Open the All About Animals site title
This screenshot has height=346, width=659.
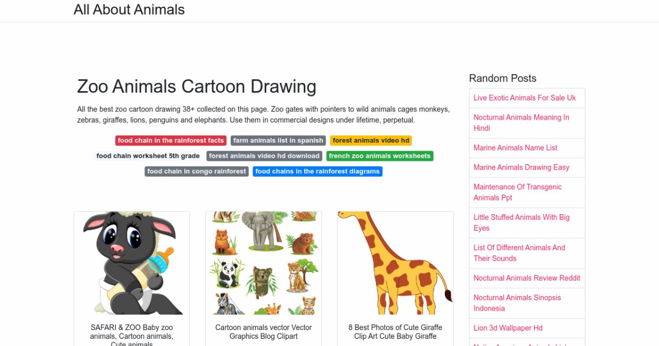(129, 10)
